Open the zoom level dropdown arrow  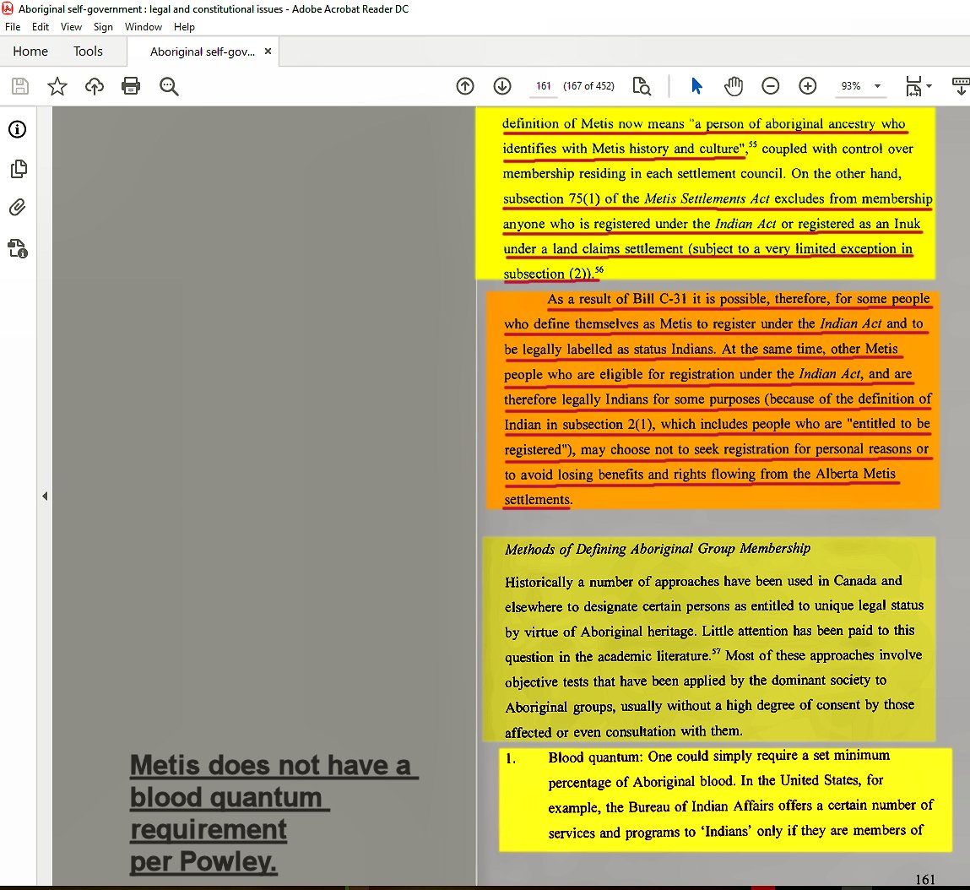[x=877, y=86]
